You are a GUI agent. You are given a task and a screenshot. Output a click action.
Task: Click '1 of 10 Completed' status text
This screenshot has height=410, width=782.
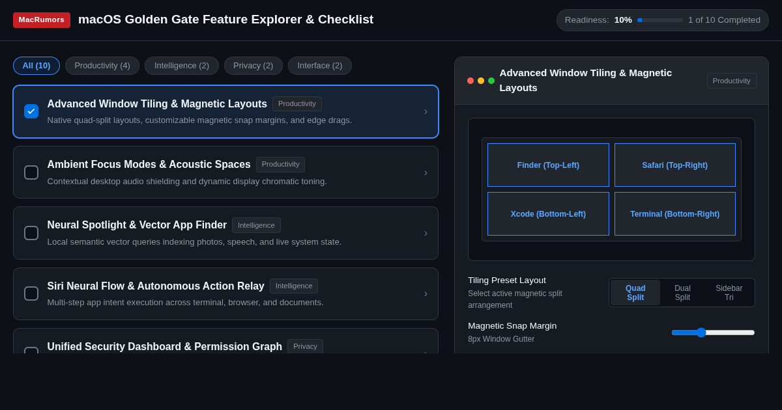point(724,20)
